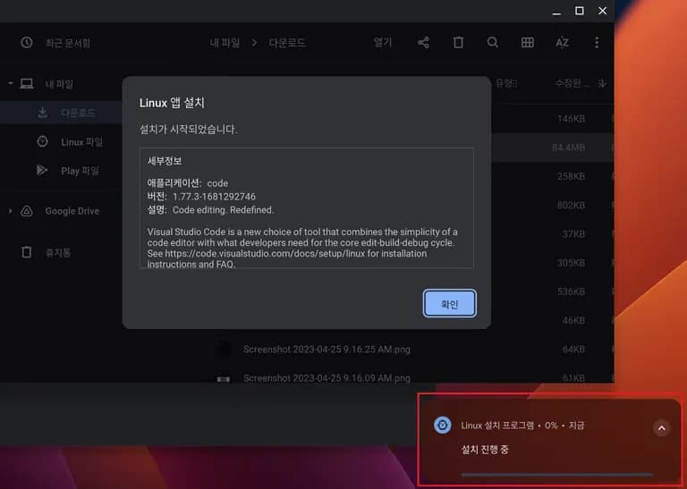Open the 다운로드 folder in the sidebar
The width and height of the screenshot is (687, 489).
pos(77,113)
